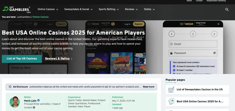Click the JustGamblers USA logo

pyautogui.click(x=16, y=10)
